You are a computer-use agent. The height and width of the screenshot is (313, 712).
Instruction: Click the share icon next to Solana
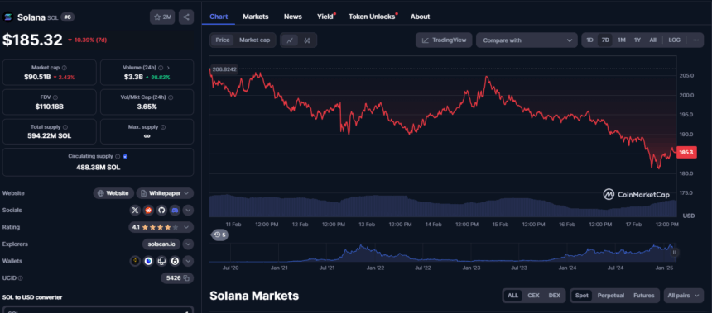[x=186, y=17]
